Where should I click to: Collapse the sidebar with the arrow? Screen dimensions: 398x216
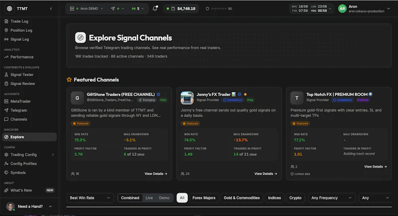point(51,8)
